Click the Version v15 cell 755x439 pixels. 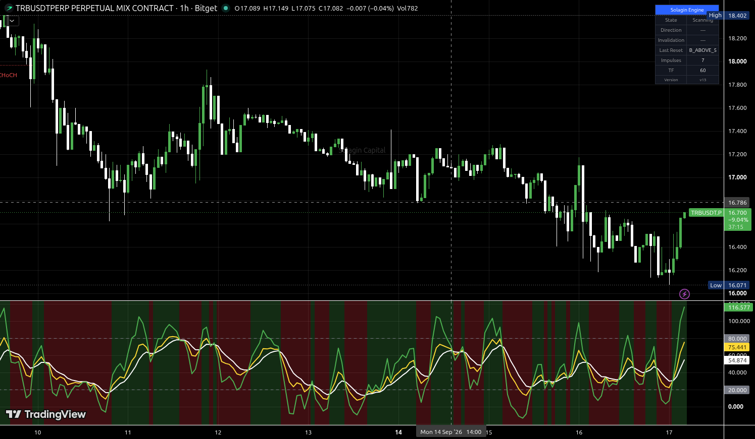tap(702, 80)
